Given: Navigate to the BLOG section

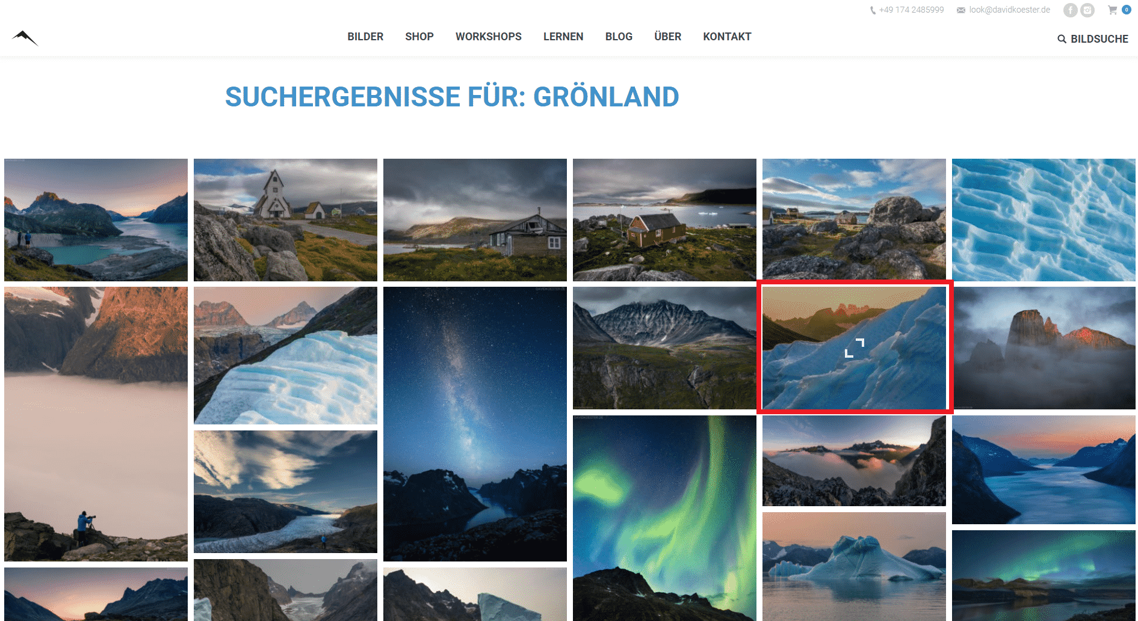Looking at the screenshot, I should [619, 37].
